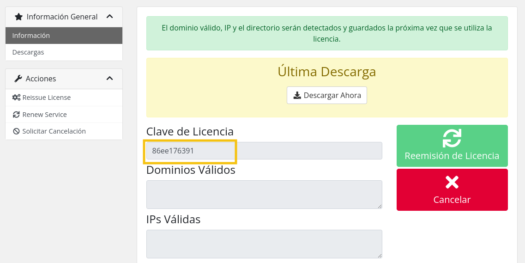
Task: Click the IPs Válidas resize handle
Action: coord(380,256)
